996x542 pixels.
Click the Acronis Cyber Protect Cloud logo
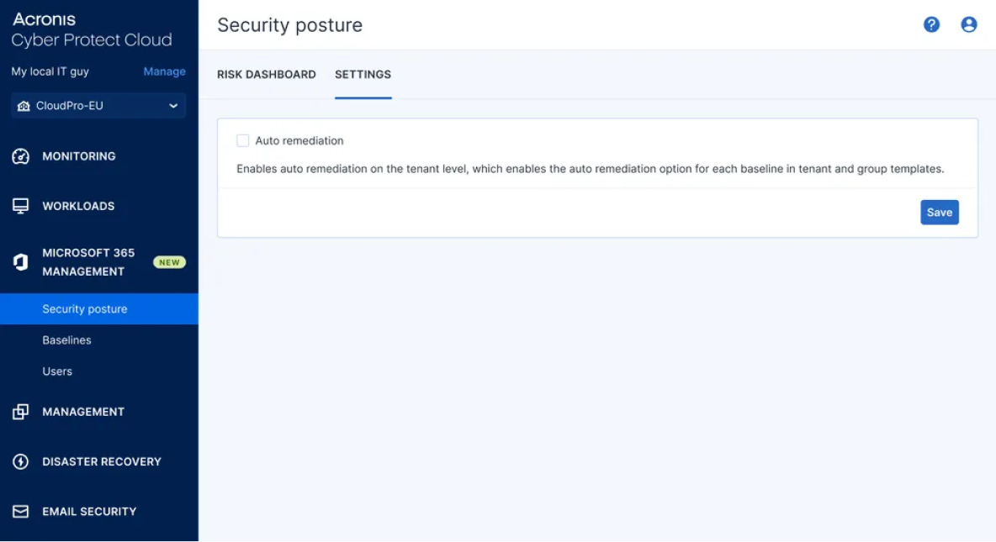pos(91,29)
